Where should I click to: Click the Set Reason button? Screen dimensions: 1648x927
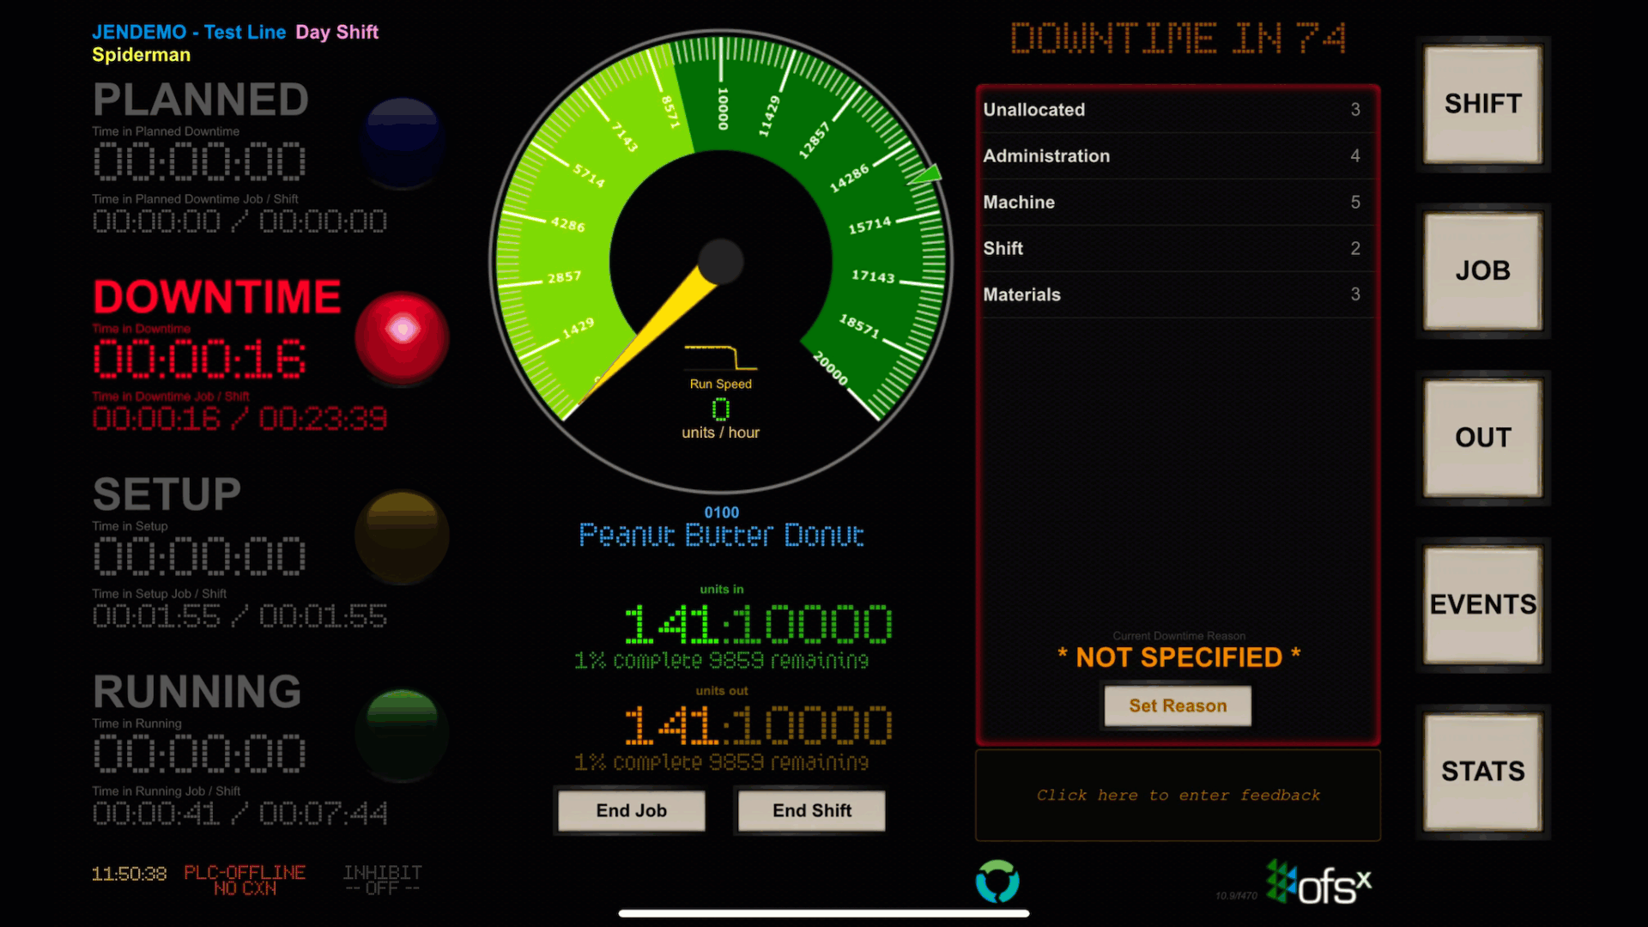point(1178,706)
